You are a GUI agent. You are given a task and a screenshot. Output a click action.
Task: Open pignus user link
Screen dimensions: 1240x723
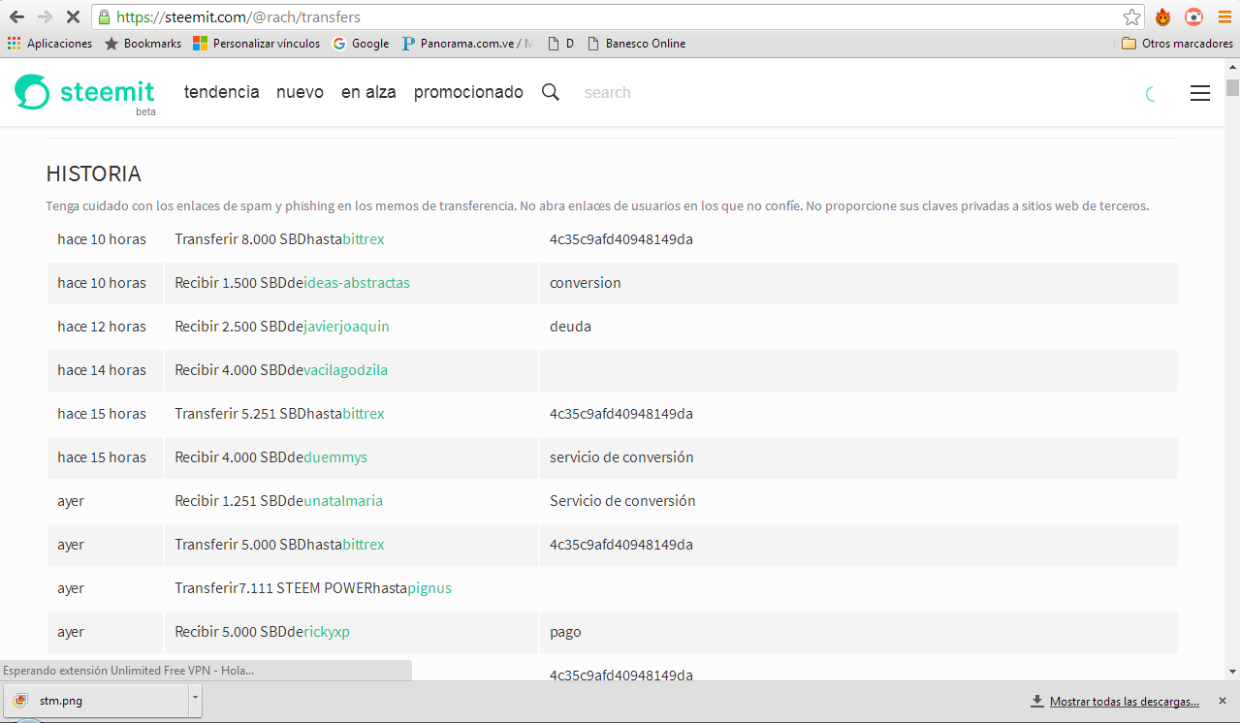click(429, 588)
